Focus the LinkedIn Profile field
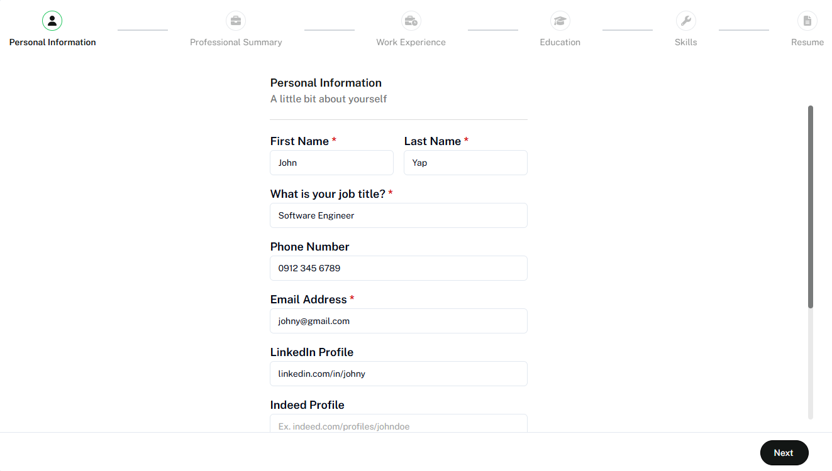 point(399,374)
